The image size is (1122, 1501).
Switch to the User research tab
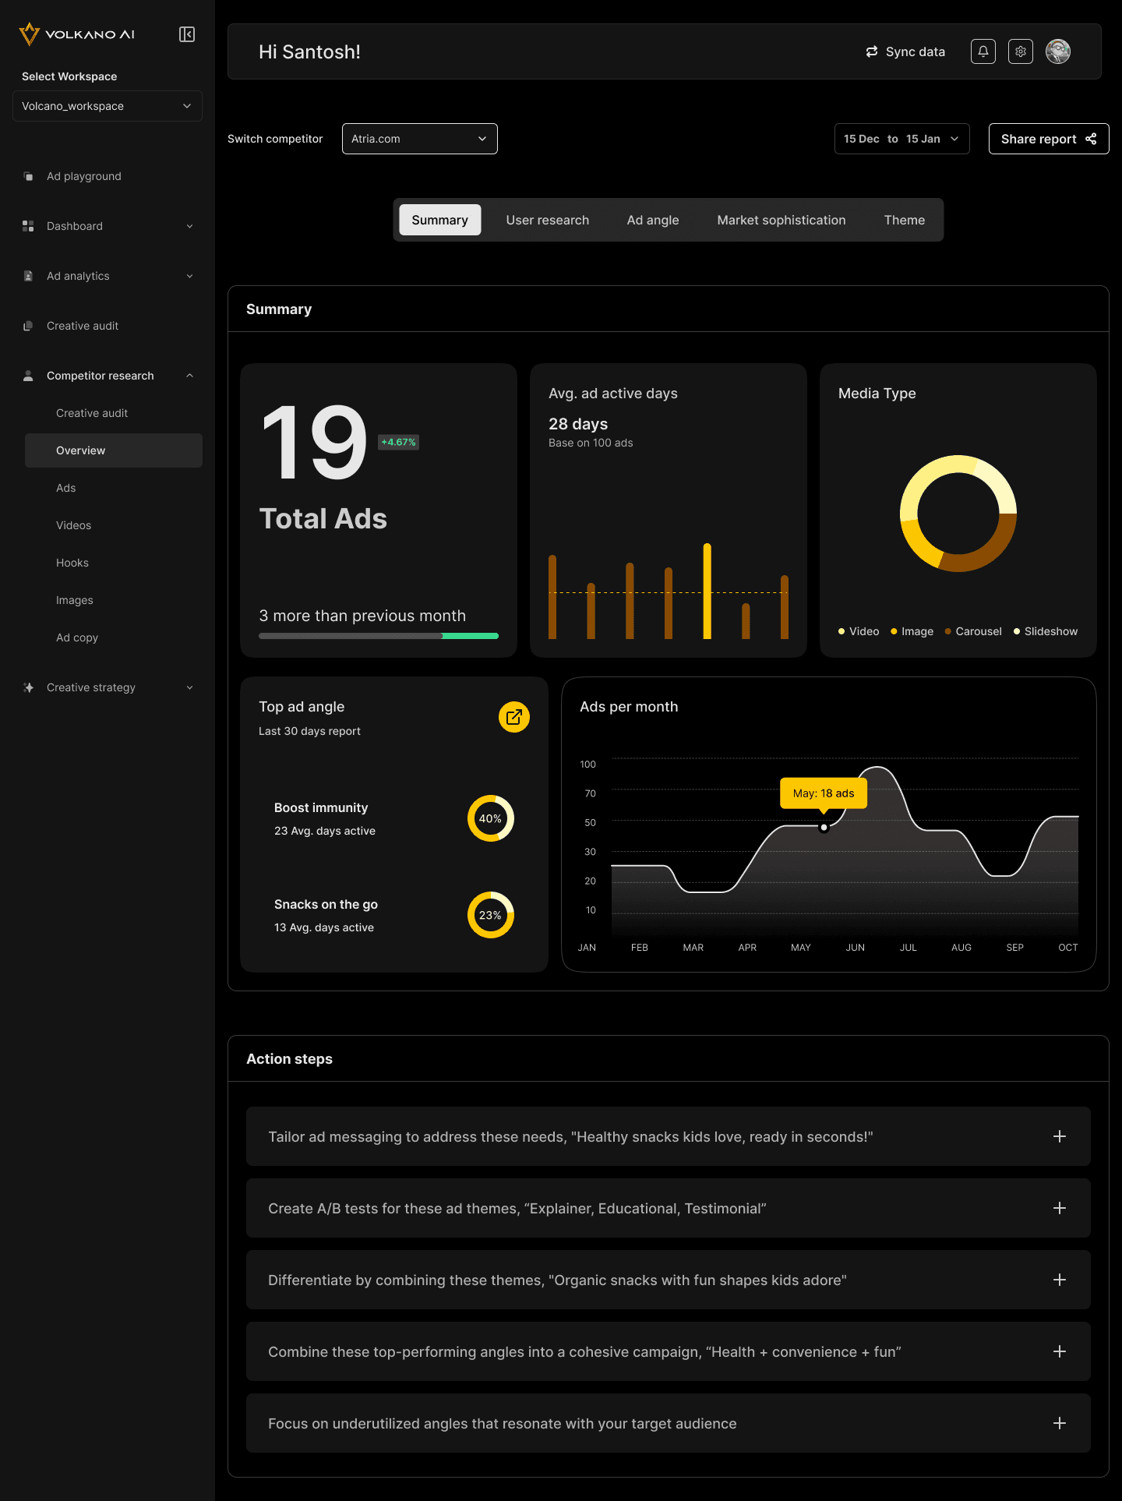coord(548,220)
